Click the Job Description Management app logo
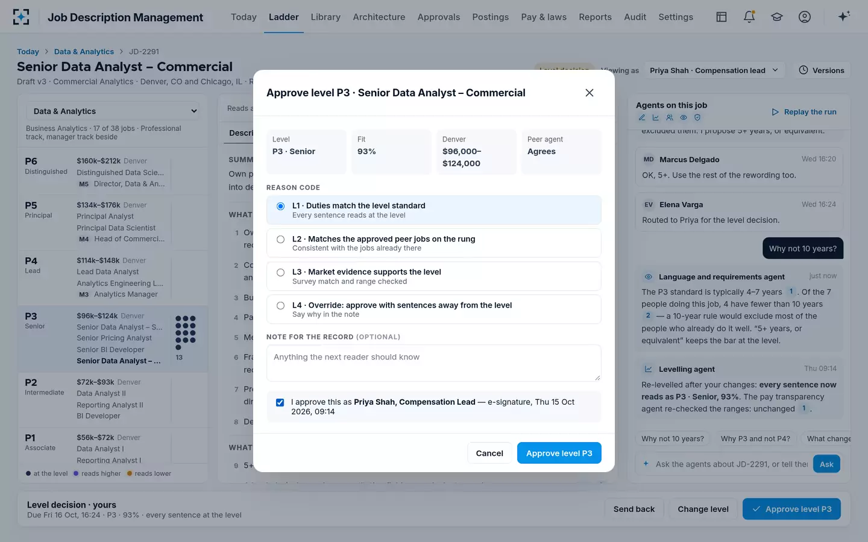868x542 pixels. (x=21, y=17)
